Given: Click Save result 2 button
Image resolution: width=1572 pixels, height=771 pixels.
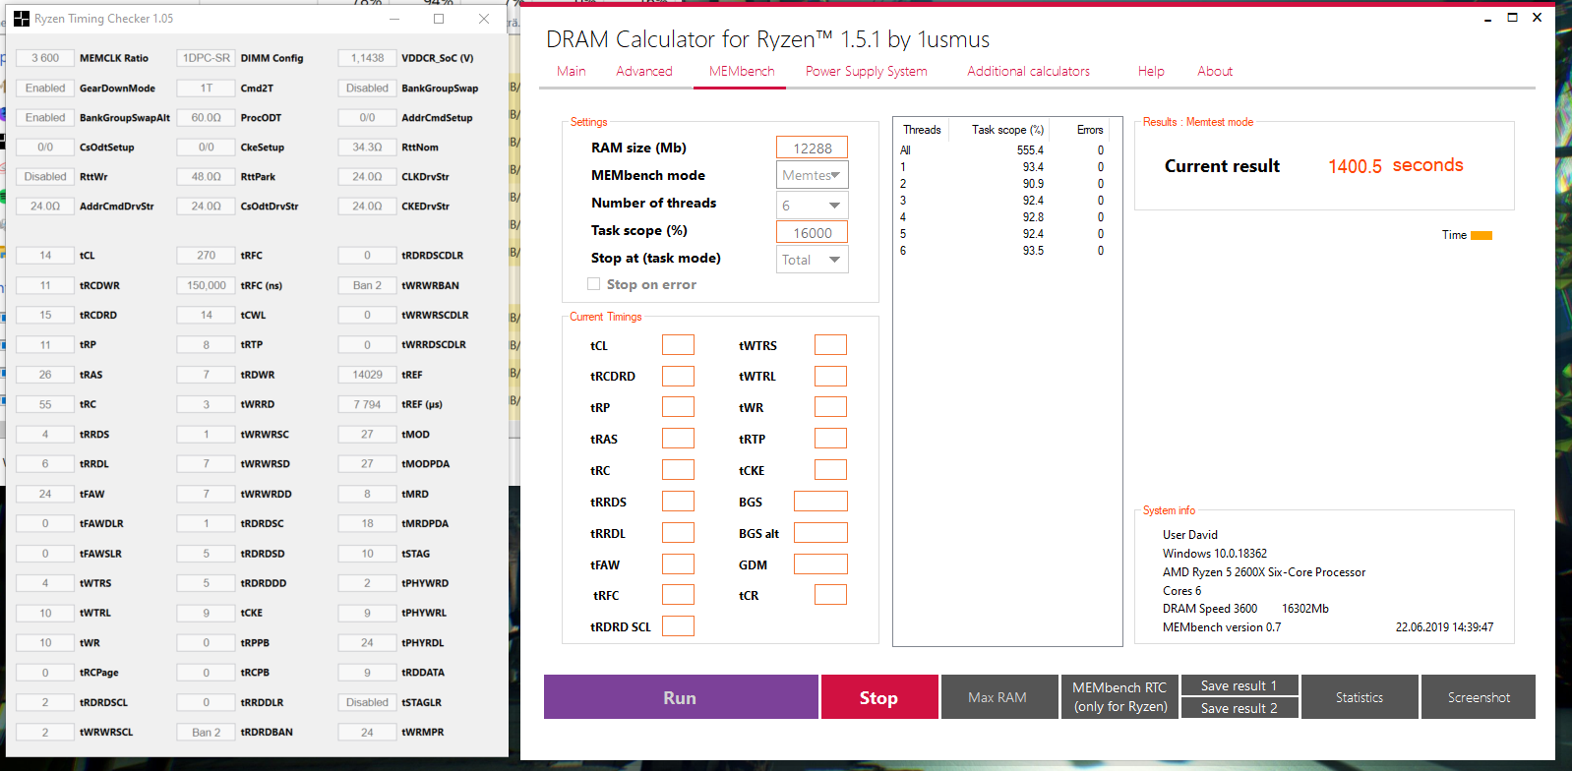Looking at the screenshot, I should tap(1239, 708).
